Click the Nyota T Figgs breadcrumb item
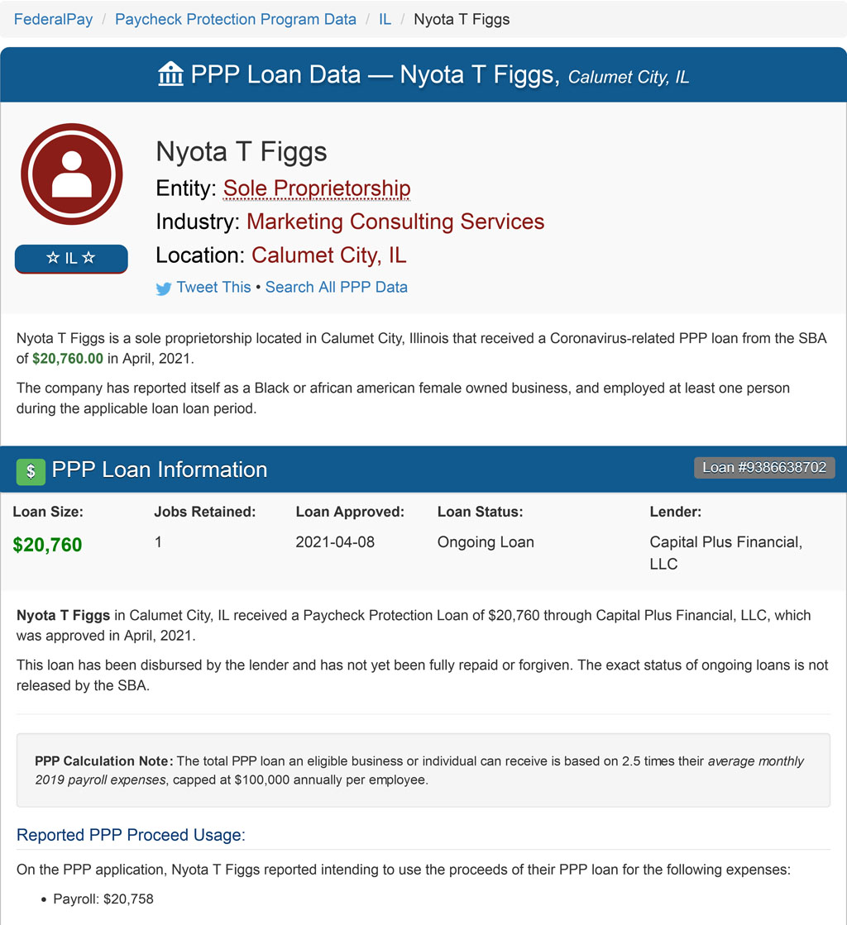Screen dimensions: 847x925 (x=462, y=20)
